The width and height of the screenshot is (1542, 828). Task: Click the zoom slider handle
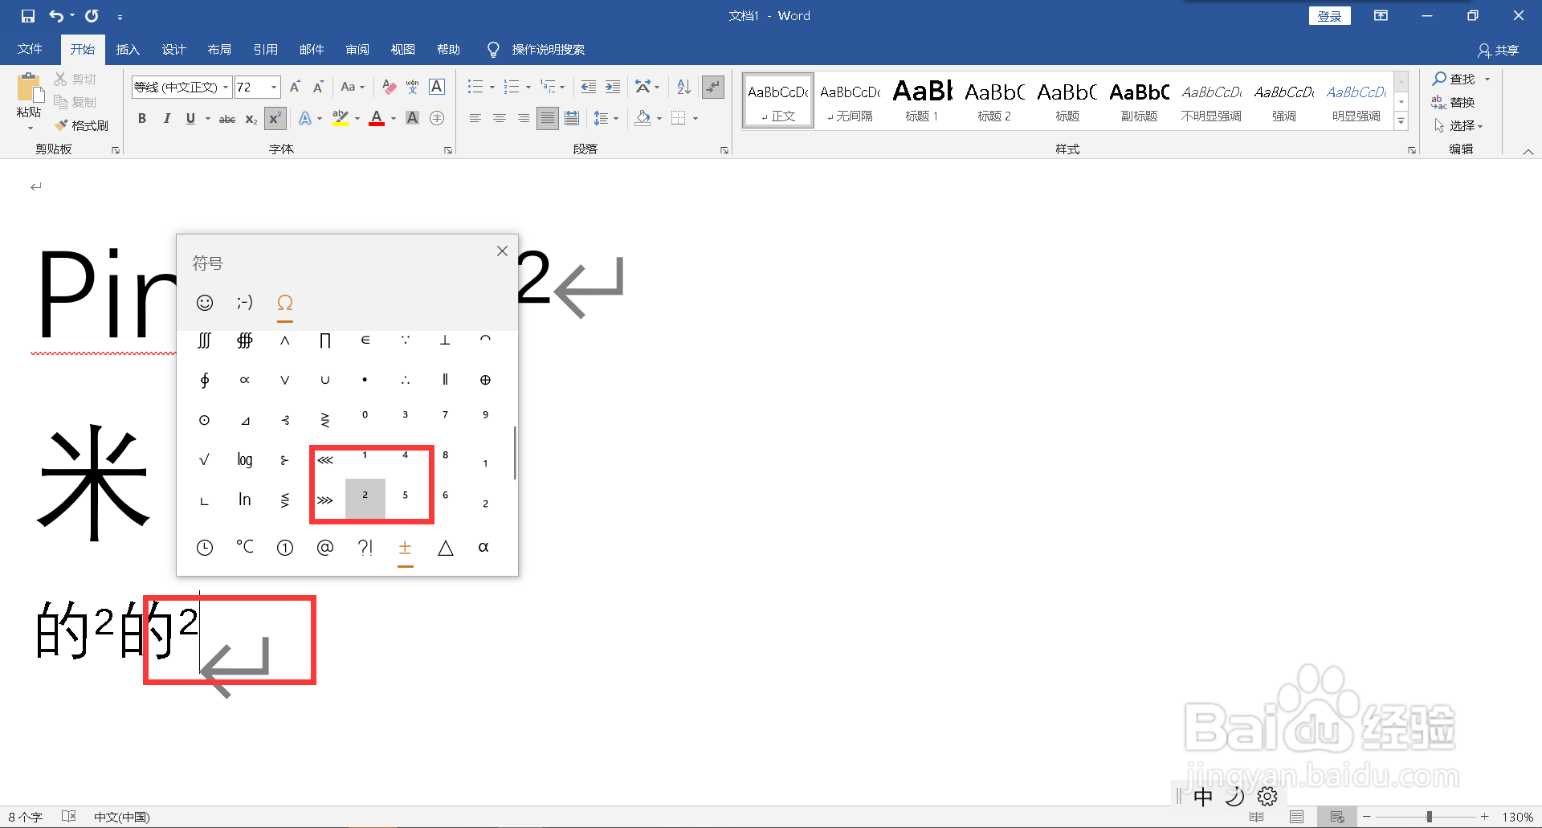1429,817
